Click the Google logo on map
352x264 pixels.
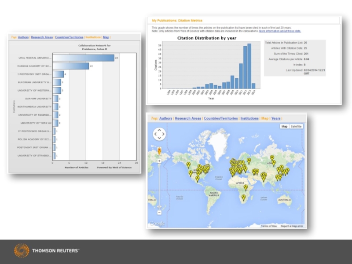pyautogui.click(x=157, y=224)
